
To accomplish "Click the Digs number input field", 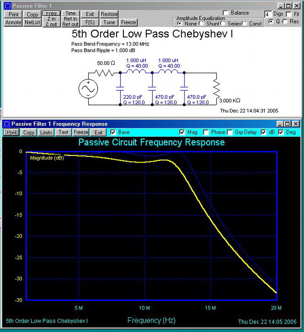I will [268, 14].
